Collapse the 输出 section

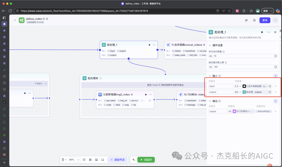tap(210, 101)
